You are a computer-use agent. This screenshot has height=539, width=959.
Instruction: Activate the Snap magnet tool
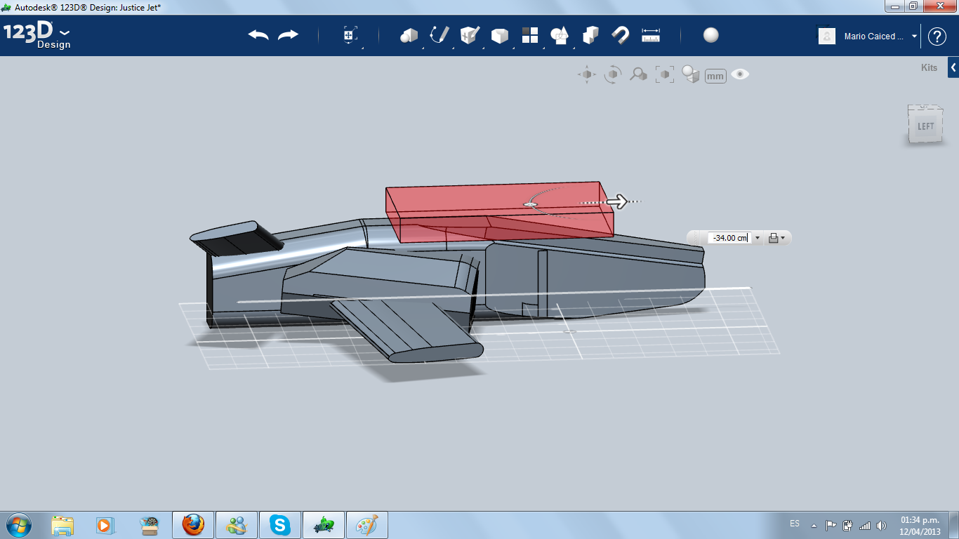tap(621, 35)
